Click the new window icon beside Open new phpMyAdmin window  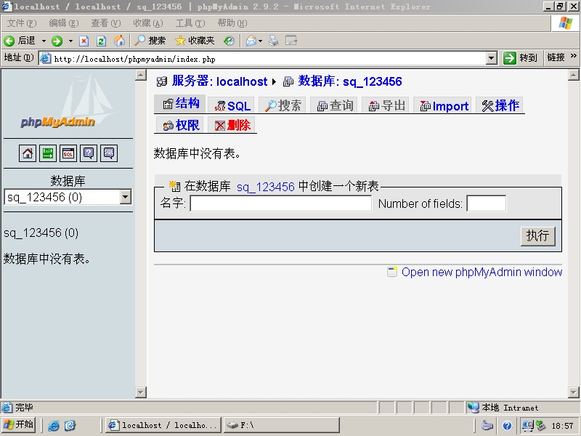pos(392,272)
